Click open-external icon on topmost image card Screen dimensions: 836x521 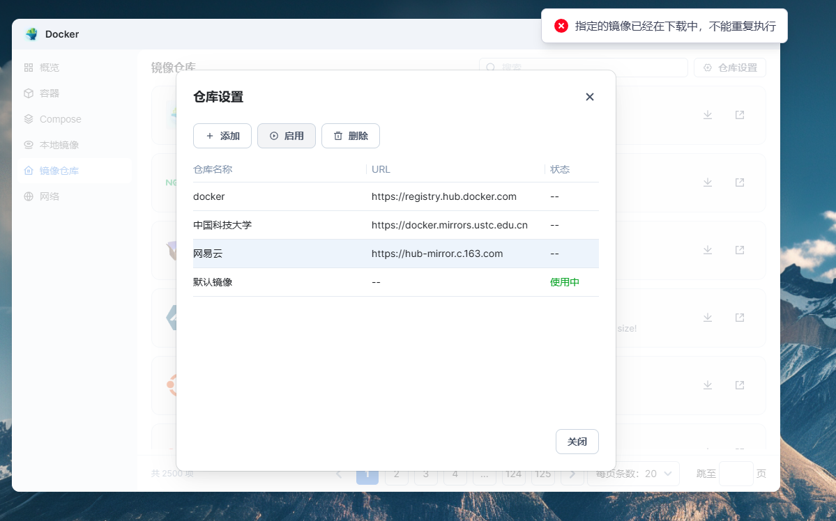(x=740, y=115)
